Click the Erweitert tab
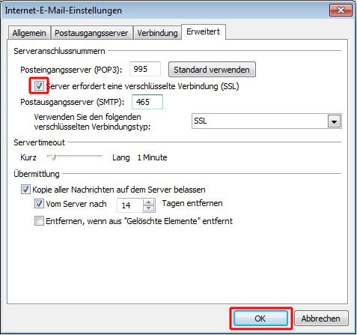357x335 pixels. tap(204, 31)
